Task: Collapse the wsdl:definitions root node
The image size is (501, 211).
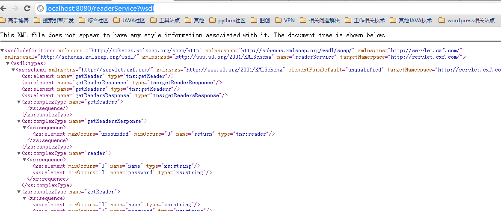Action: 2,51
